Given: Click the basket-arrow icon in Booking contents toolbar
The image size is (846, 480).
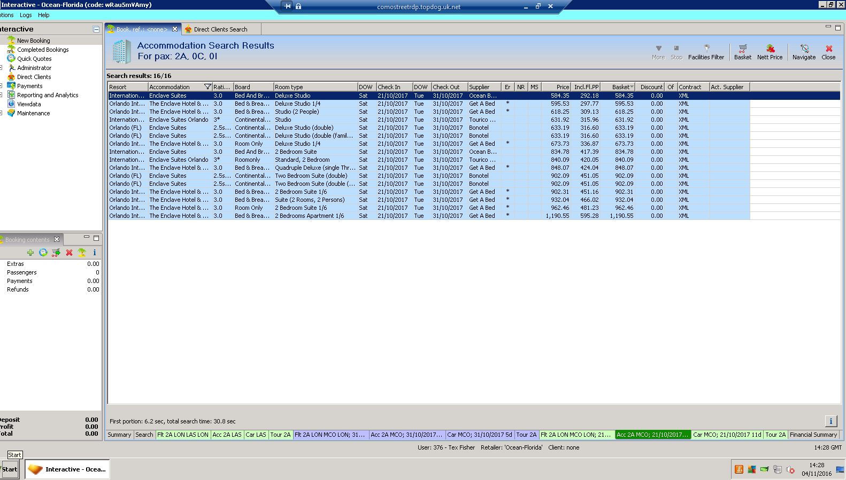Looking at the screenshot, I should coord(56,253).
